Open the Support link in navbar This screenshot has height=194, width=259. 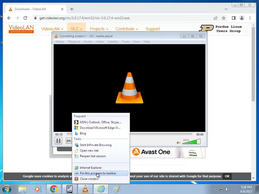pos(153,29)
